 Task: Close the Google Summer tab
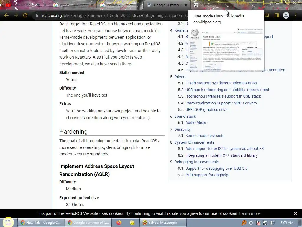point(186,5)
